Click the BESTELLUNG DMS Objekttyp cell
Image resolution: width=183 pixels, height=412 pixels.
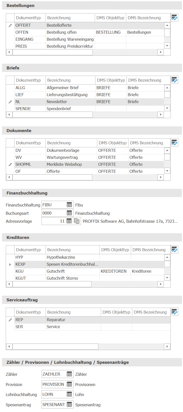[110, 32]
